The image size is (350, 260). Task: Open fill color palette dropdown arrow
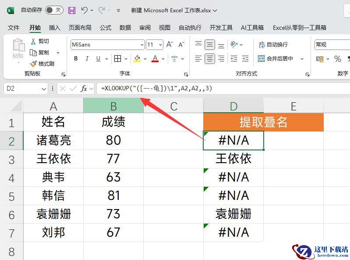[145, 59]
